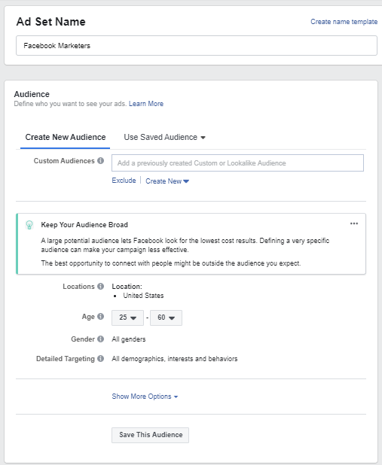Click the Locations info icon

[x=101, y=286]
